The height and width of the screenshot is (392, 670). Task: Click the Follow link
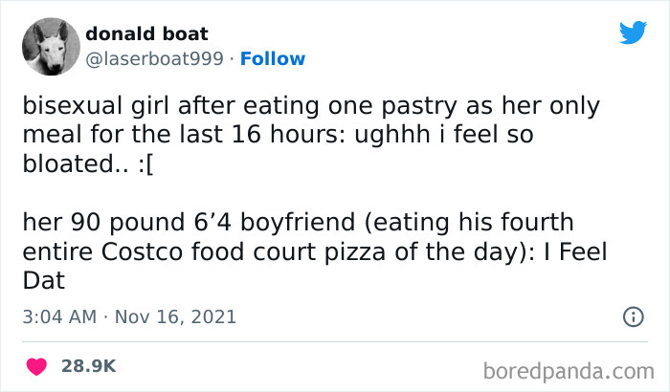[273, 59]
